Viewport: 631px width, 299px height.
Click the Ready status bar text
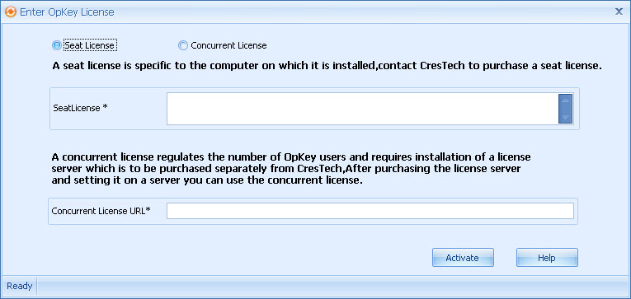(19, 286)
